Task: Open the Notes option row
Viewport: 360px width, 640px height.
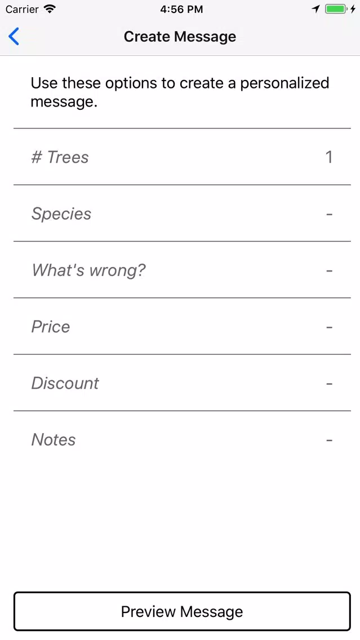Action: (182, 439)
